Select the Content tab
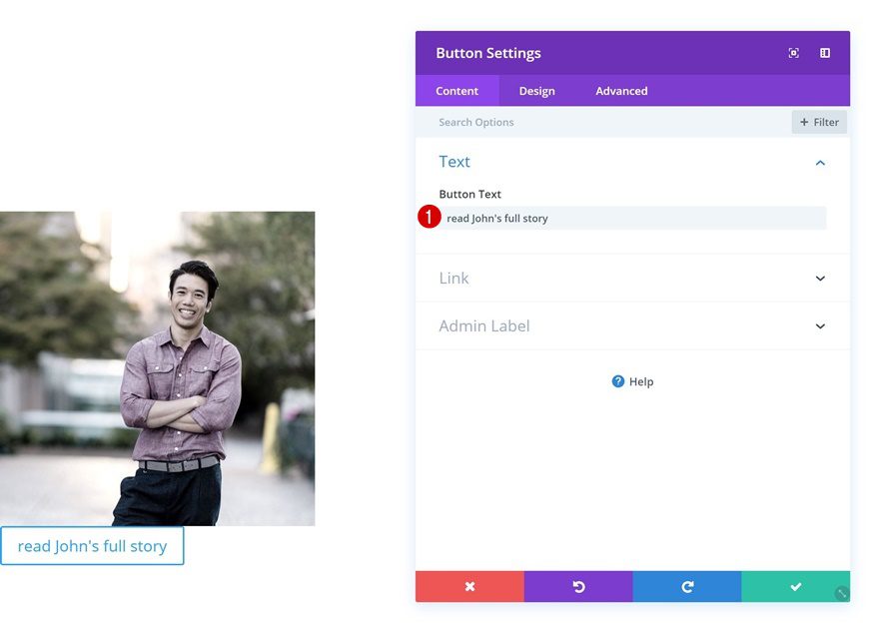 click(x=456, y=91)
